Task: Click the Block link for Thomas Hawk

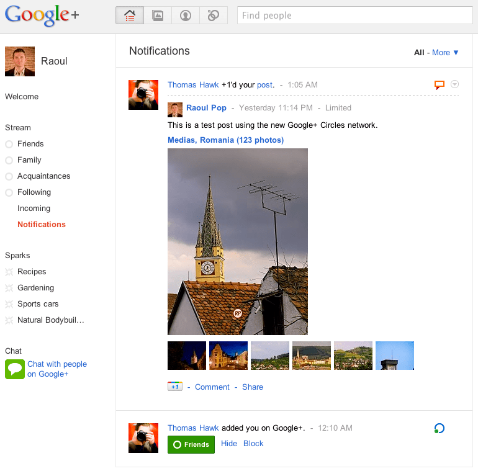Action: 253,444
